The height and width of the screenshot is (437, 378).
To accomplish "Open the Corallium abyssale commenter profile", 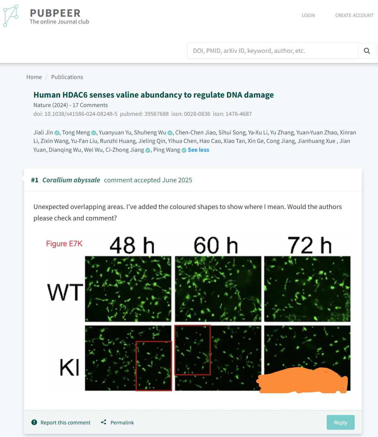I will coord(71,180).
